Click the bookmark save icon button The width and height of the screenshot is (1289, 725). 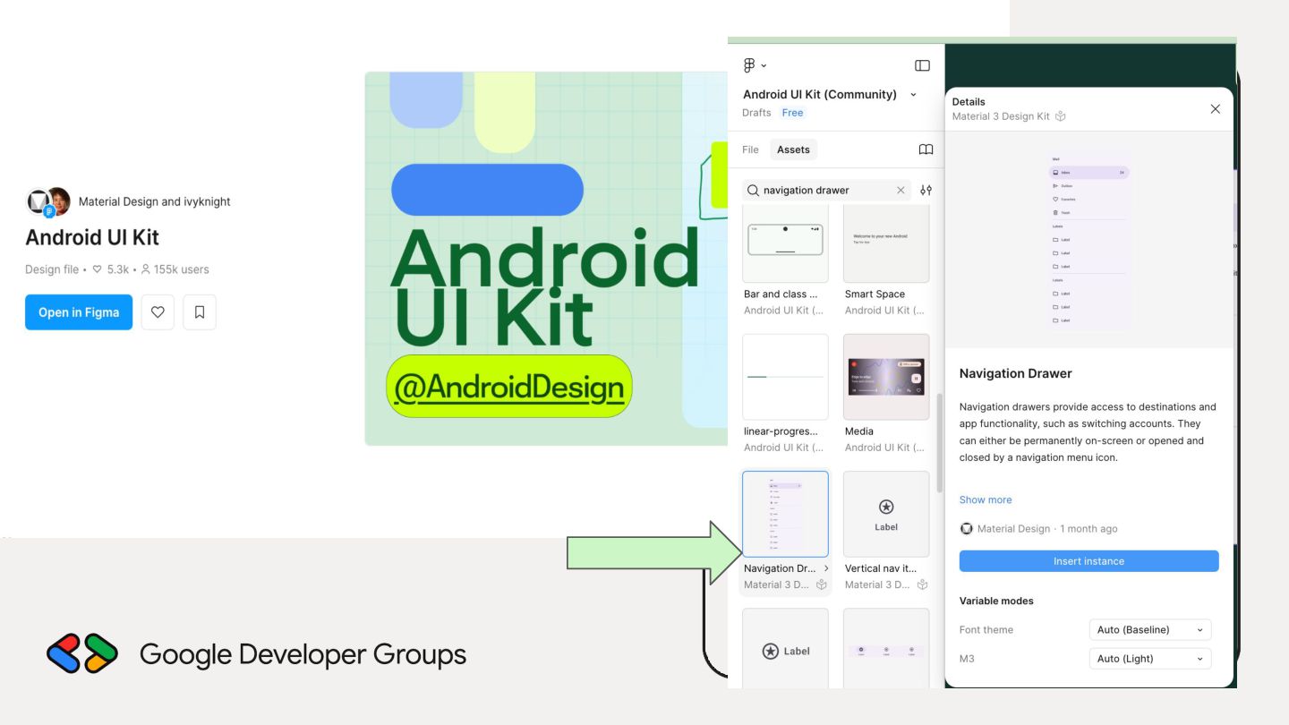coord(200,312)
